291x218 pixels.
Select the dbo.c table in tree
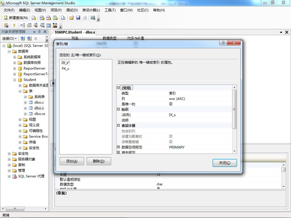coord(39,102)
